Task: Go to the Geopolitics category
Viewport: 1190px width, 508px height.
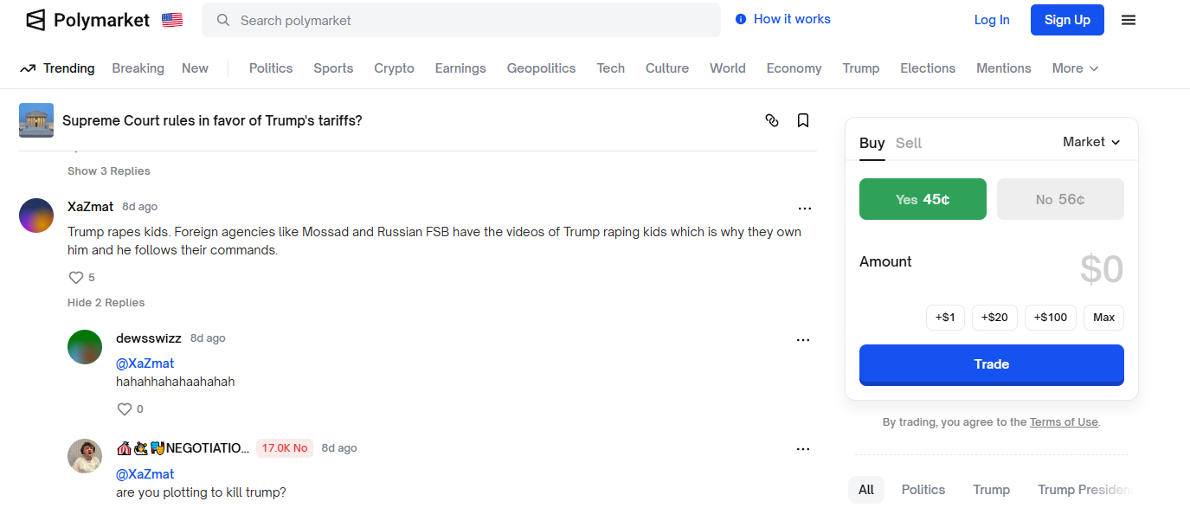Action: pyautogui.click(x=541, y=68)
